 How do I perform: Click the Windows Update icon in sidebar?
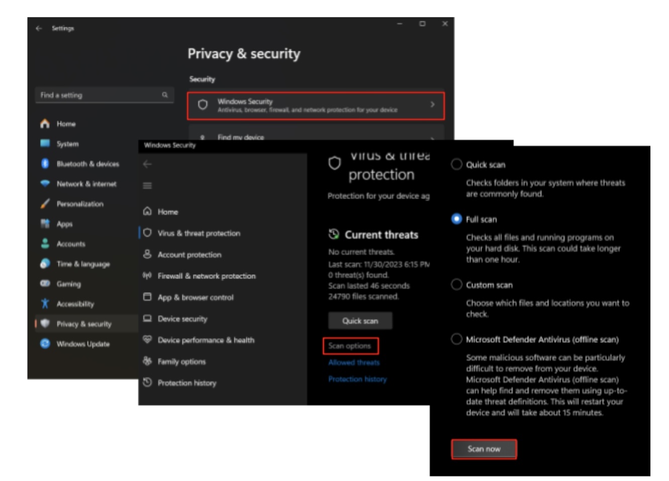(x=45, y=344)
